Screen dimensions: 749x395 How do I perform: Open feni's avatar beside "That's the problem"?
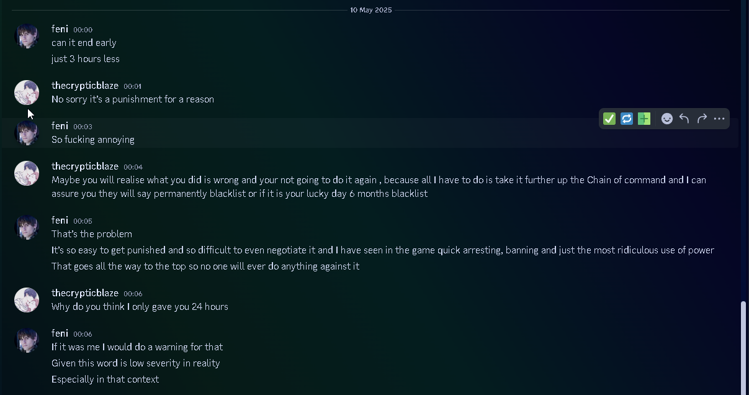[27, 227]
